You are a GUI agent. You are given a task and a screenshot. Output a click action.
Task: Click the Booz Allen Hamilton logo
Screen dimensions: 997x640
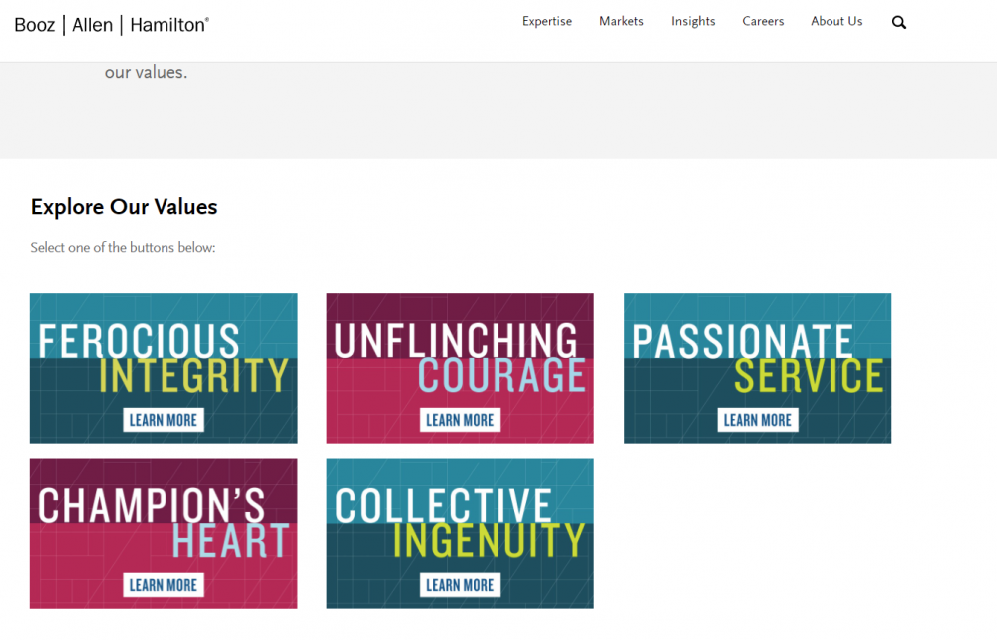tap(112, 25)
